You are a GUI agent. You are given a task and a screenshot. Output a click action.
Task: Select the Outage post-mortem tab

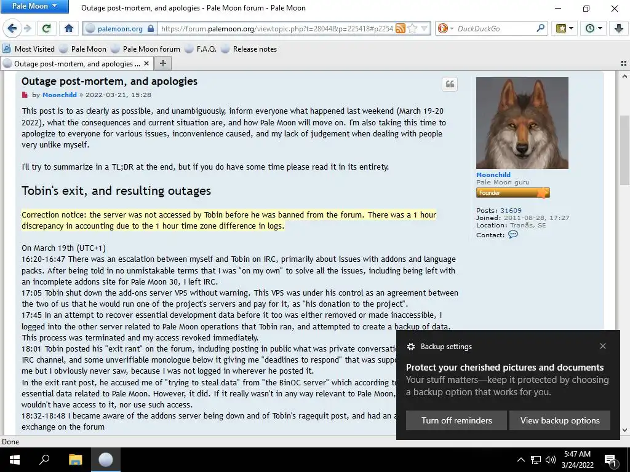[x=76, y=63]
